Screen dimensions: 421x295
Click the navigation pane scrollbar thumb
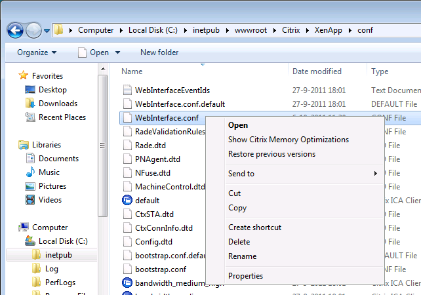102,146
